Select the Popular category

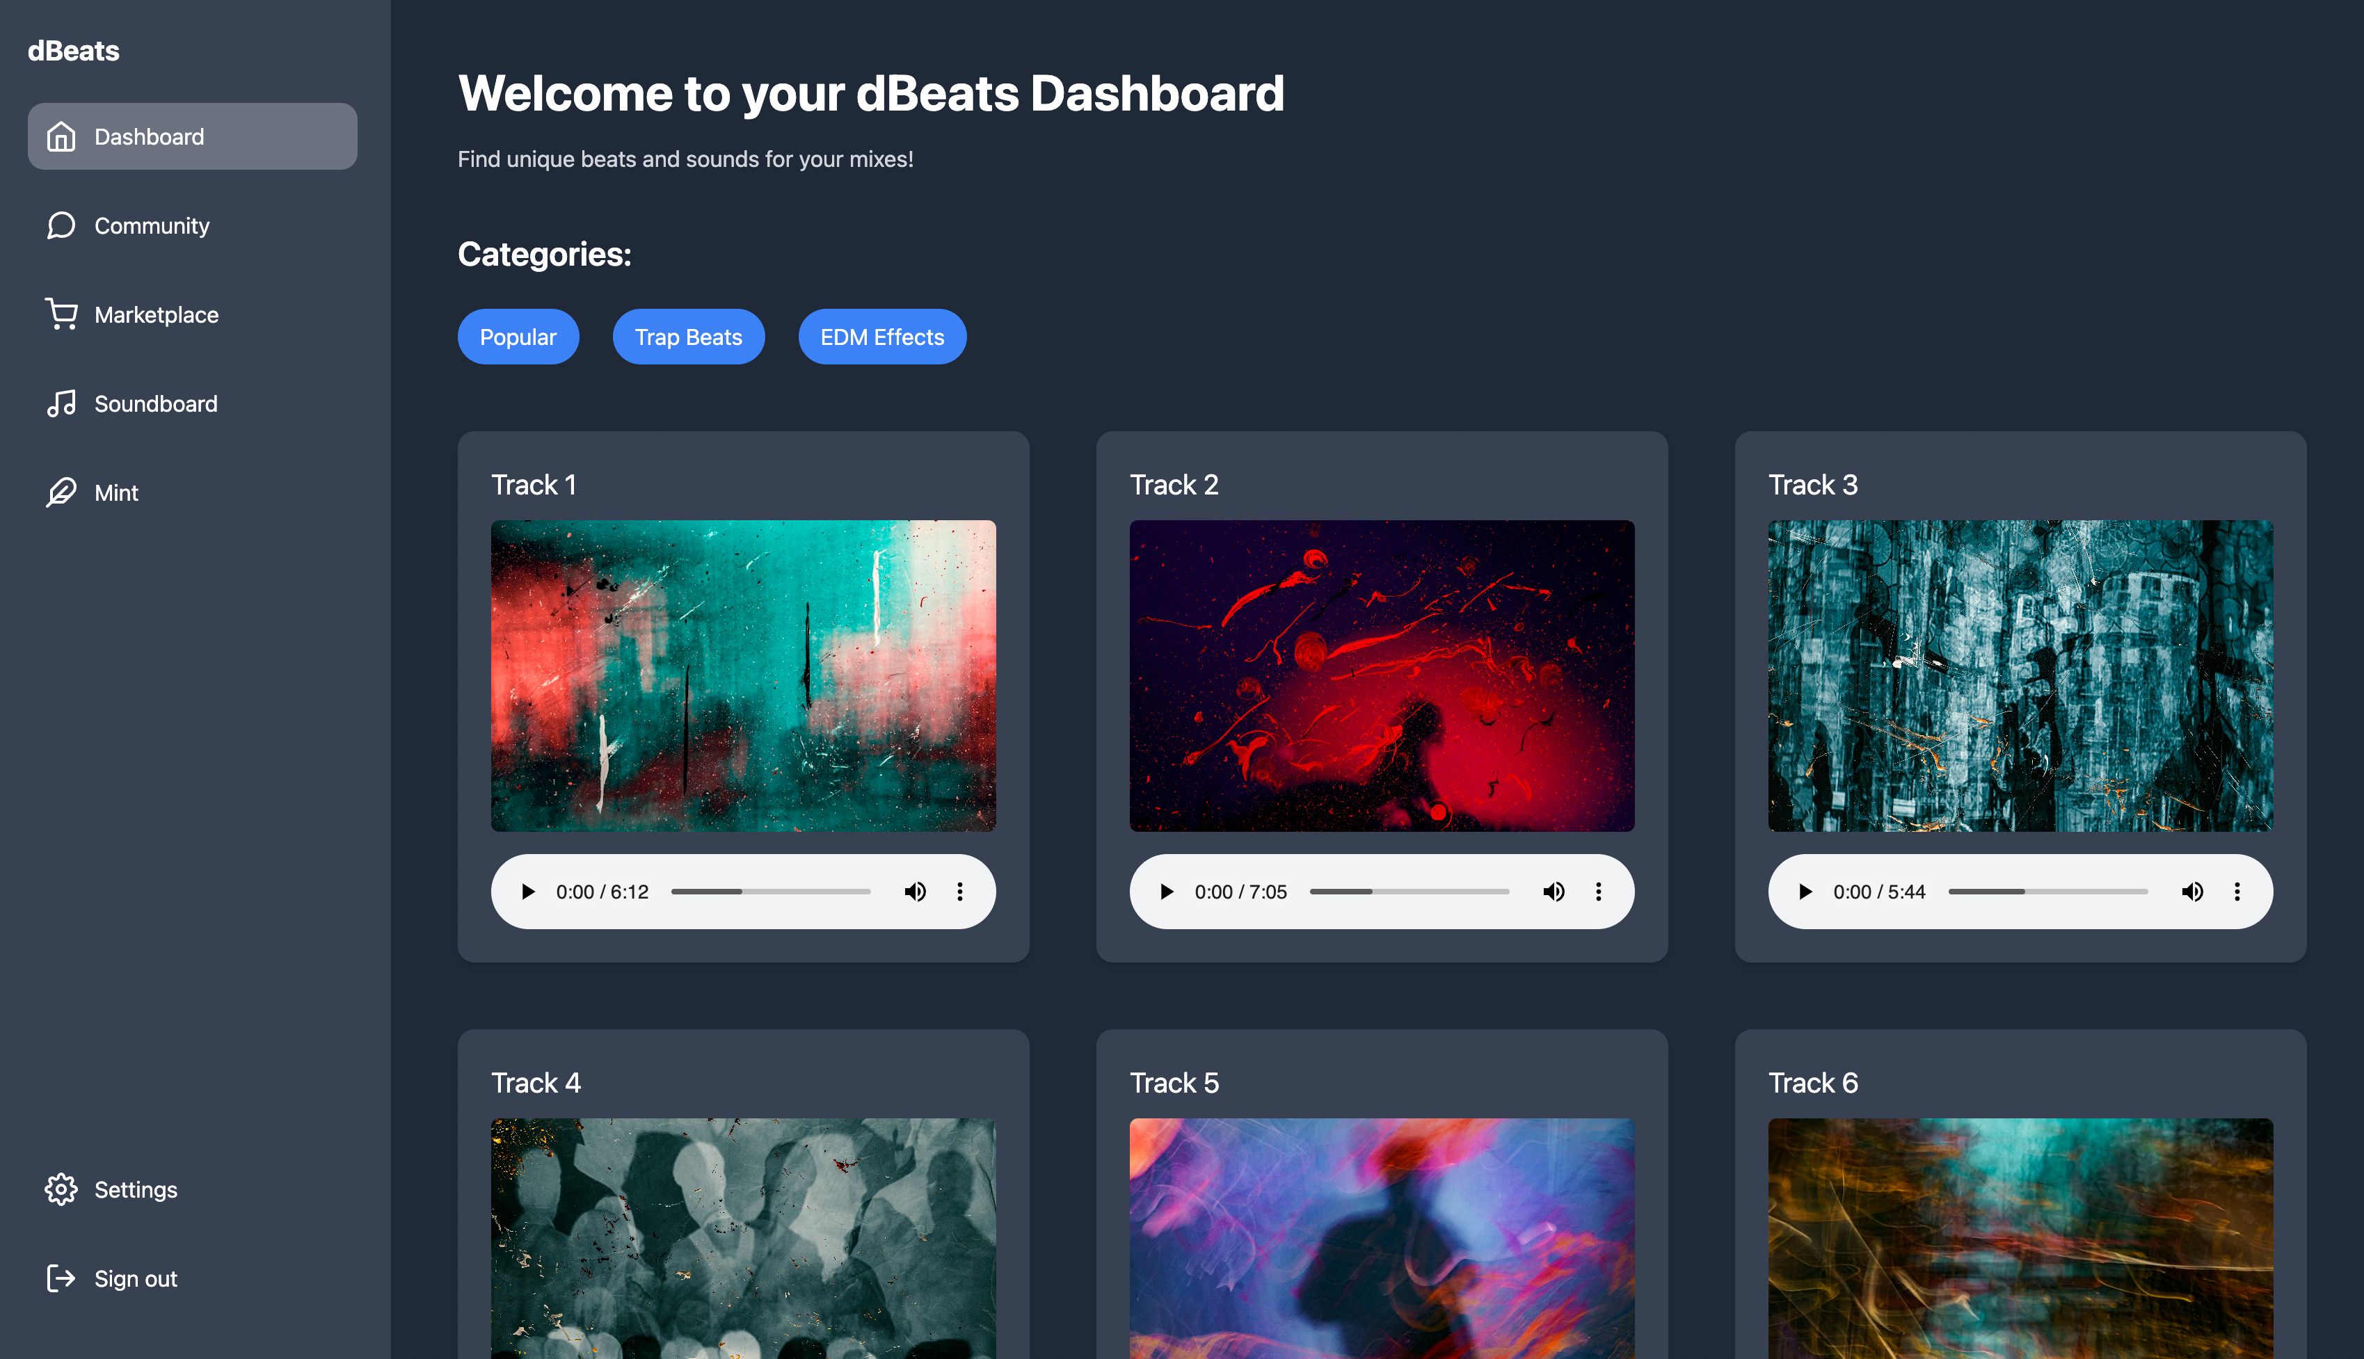point(518,336)
